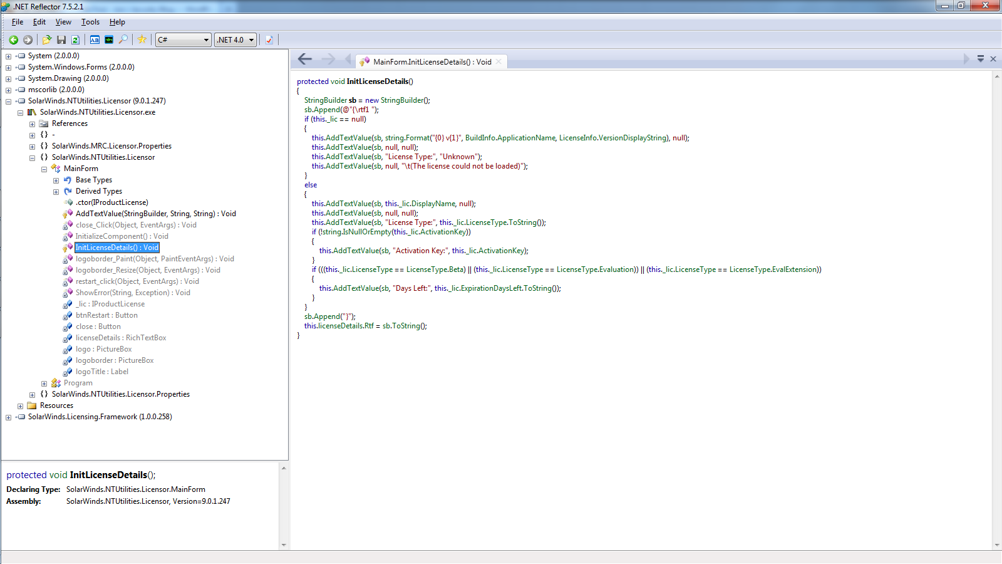This screenshot has height=564, width=1002.
Task: Click the AB text view toolbar icon
Action: (95, 39)
